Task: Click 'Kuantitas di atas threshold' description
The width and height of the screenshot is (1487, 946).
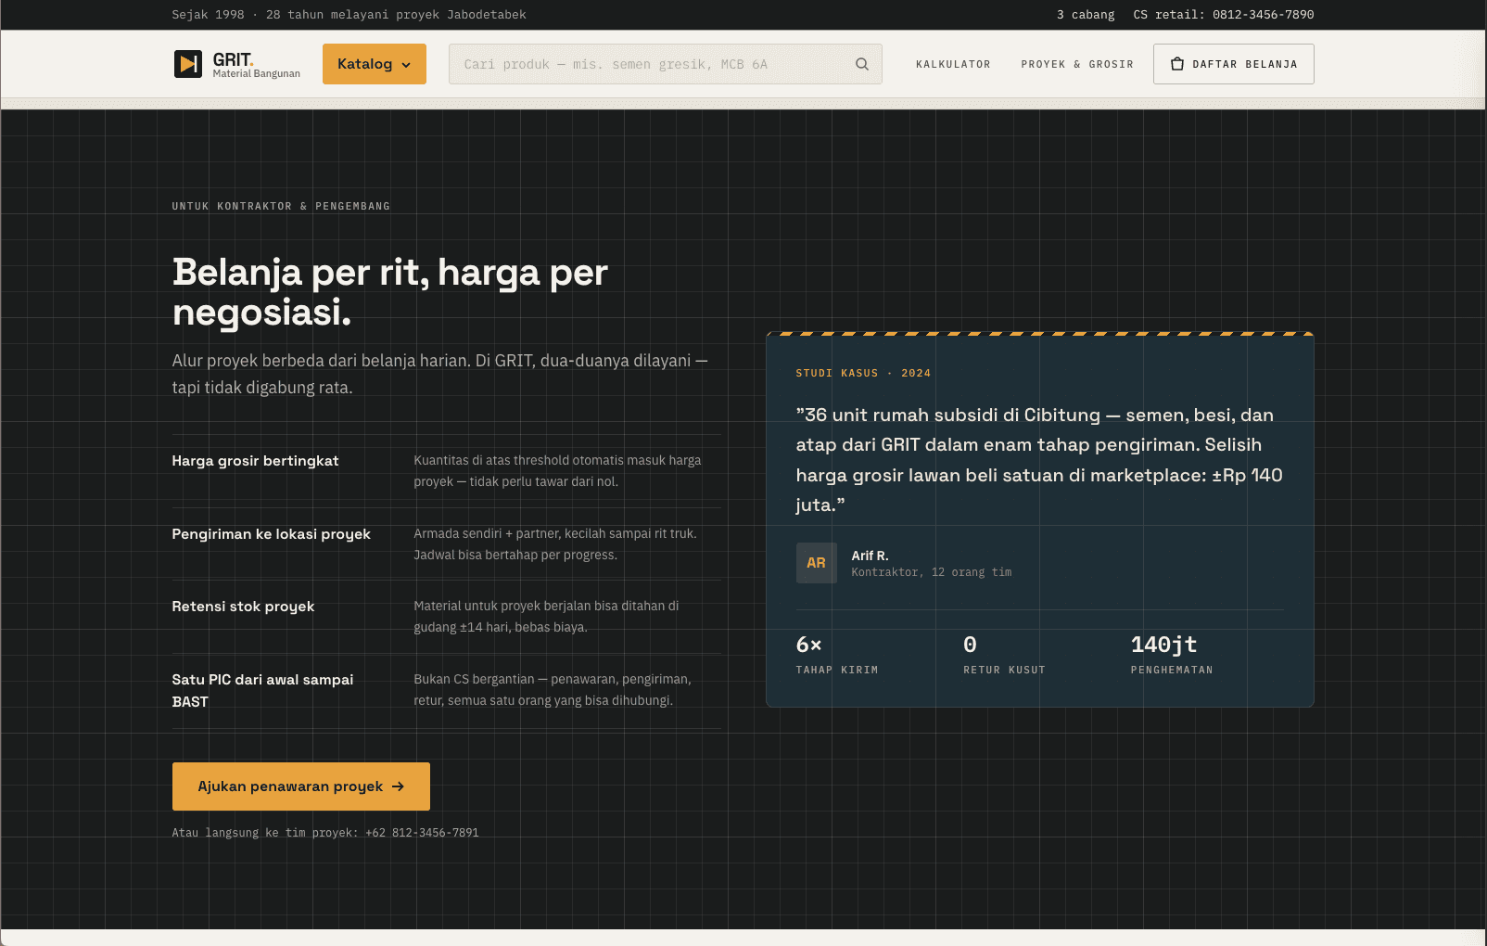Action: [x=557, y=471]
